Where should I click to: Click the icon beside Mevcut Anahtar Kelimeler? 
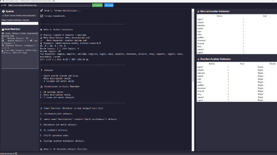coord(198,11)
